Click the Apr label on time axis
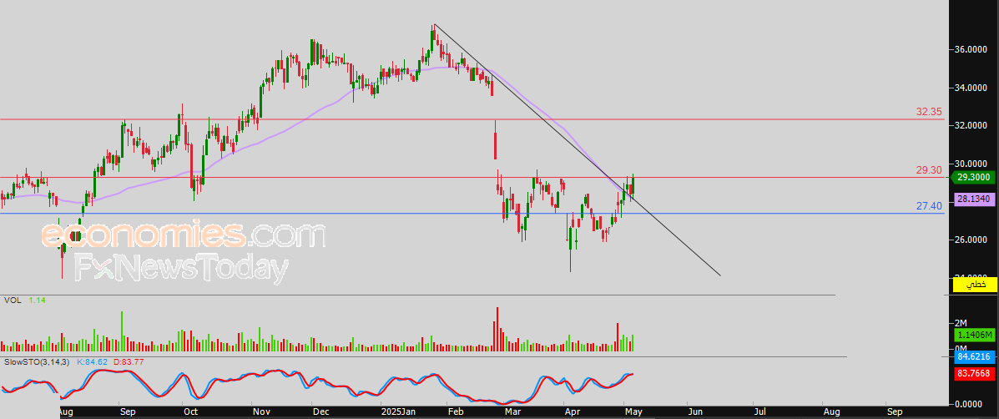 tap(572, 412)
